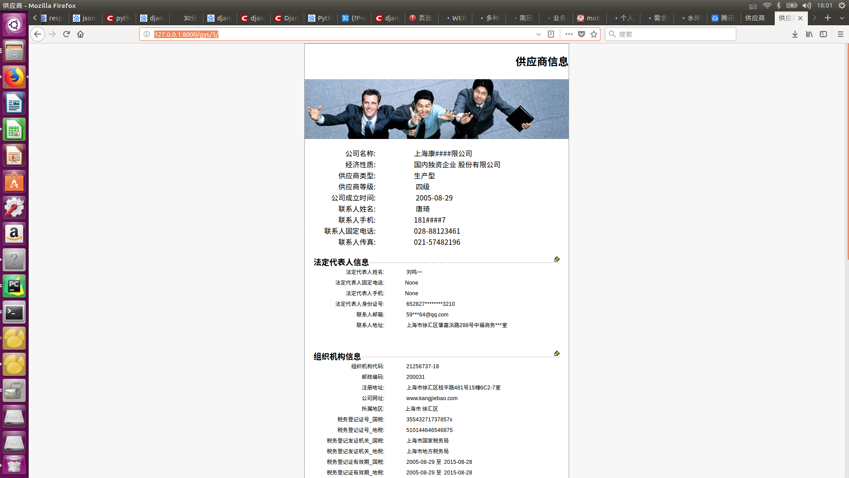The image size is (849, 478).
Task: Open the downloads arrow icon
Action: pos(795,34)
